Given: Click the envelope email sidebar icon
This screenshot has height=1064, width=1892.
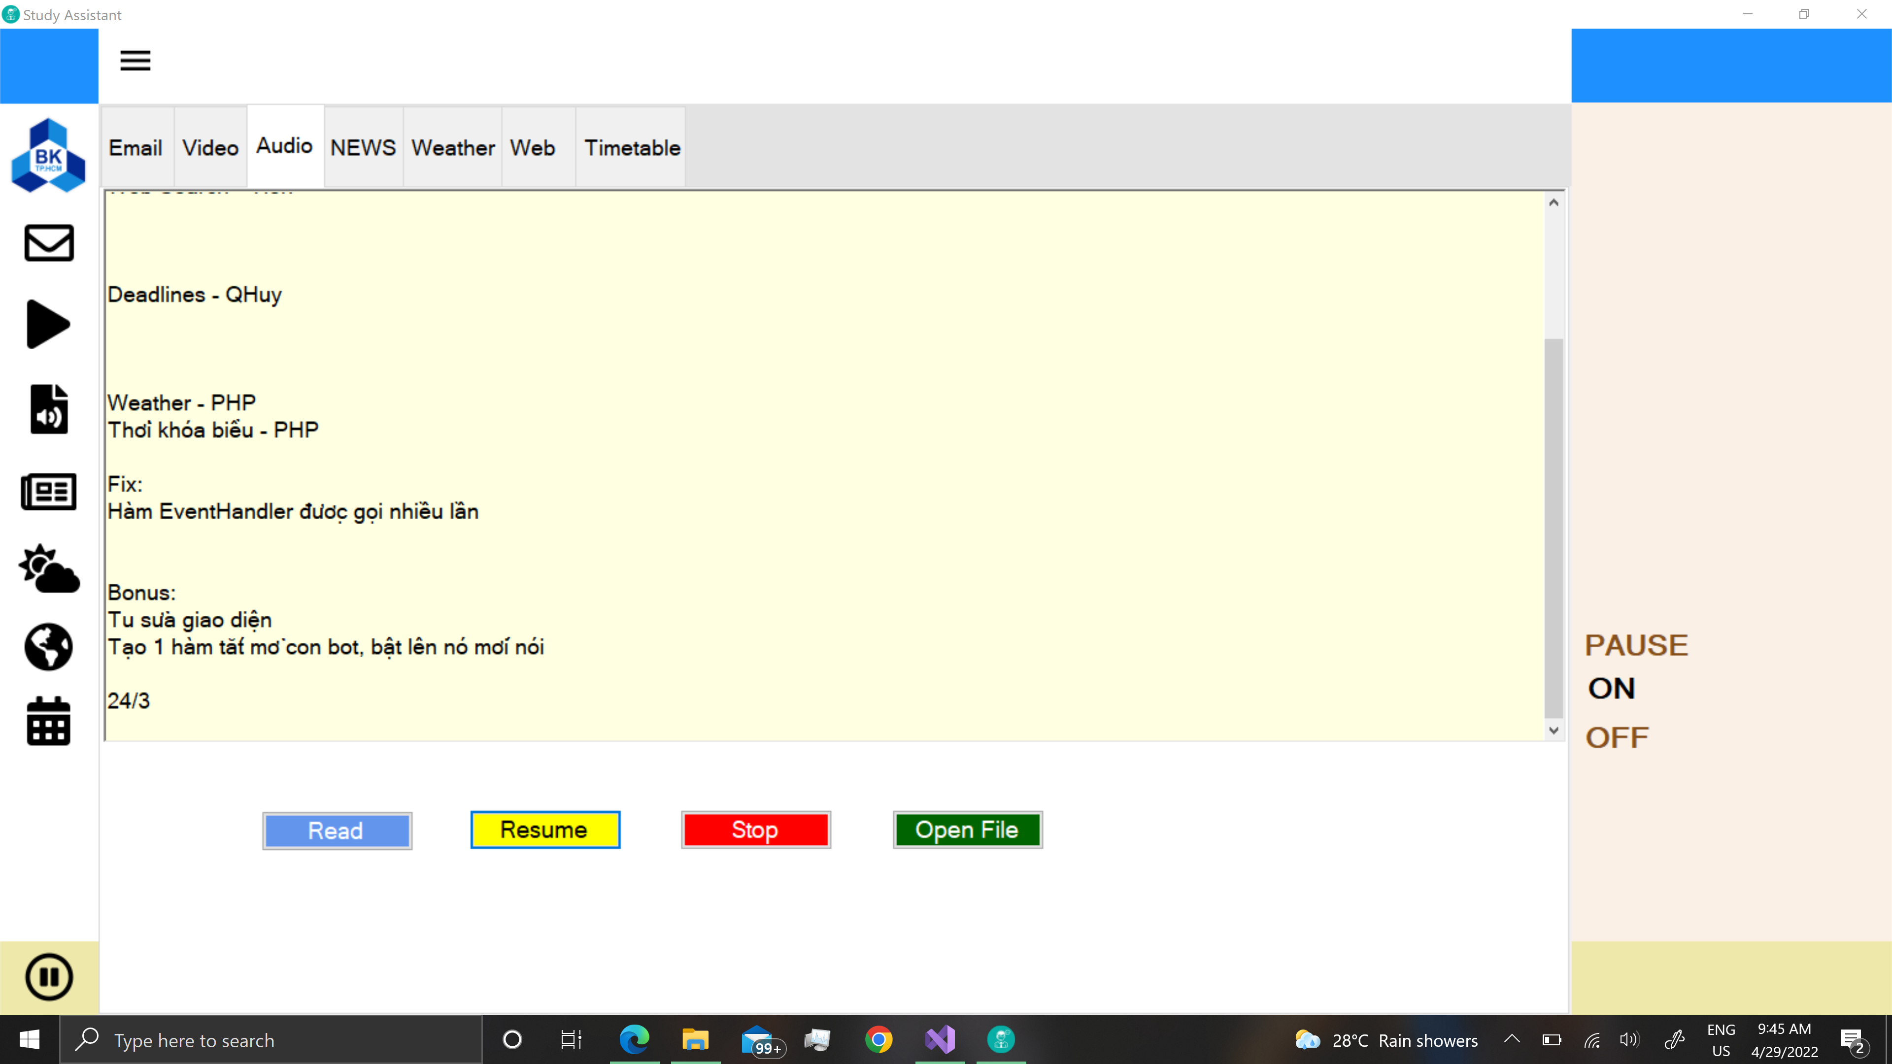Looking at the screenshot, I should point(49,243).
